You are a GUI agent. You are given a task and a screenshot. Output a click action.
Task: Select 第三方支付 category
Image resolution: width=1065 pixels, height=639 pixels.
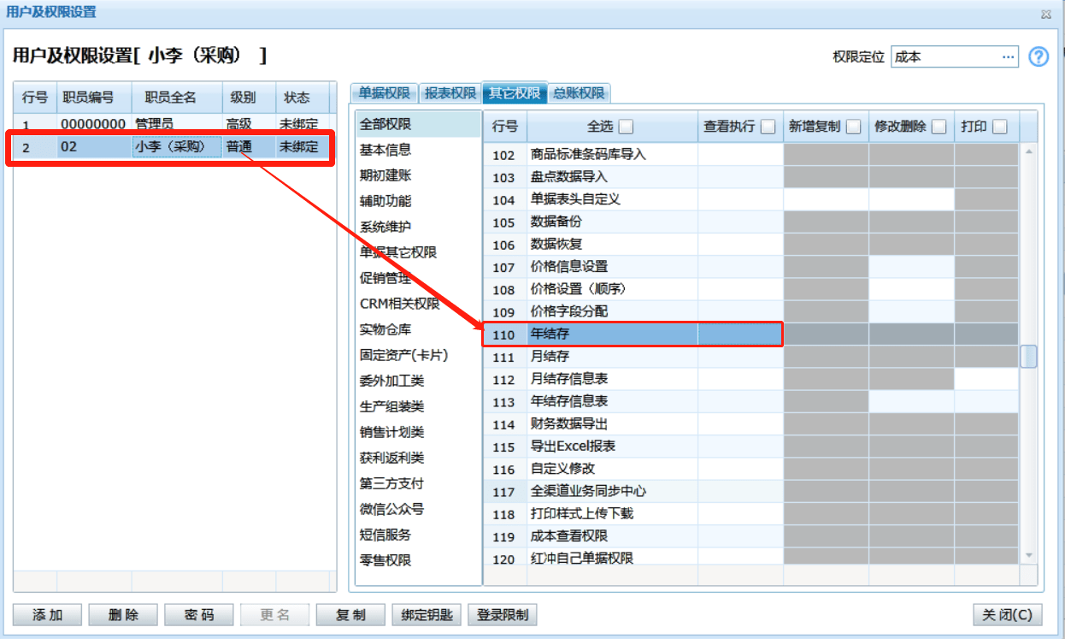click(419, 483)
